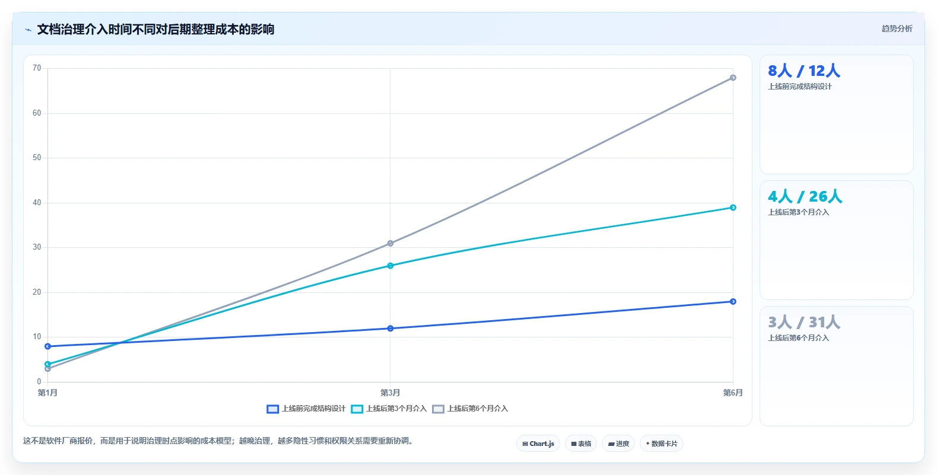Click the 第1月 x-axis label

click(x=47, y=393)
